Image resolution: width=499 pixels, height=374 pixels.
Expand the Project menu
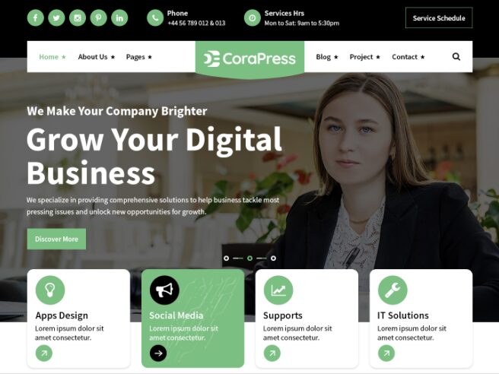point(364,57)
